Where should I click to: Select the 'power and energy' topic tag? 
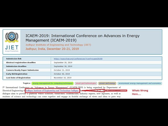pos(107,83)
